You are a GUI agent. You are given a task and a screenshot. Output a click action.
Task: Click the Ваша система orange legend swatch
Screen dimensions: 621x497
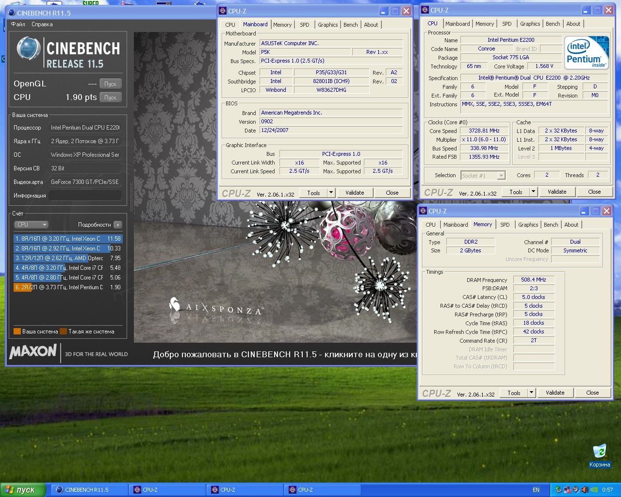click(17, 331)
